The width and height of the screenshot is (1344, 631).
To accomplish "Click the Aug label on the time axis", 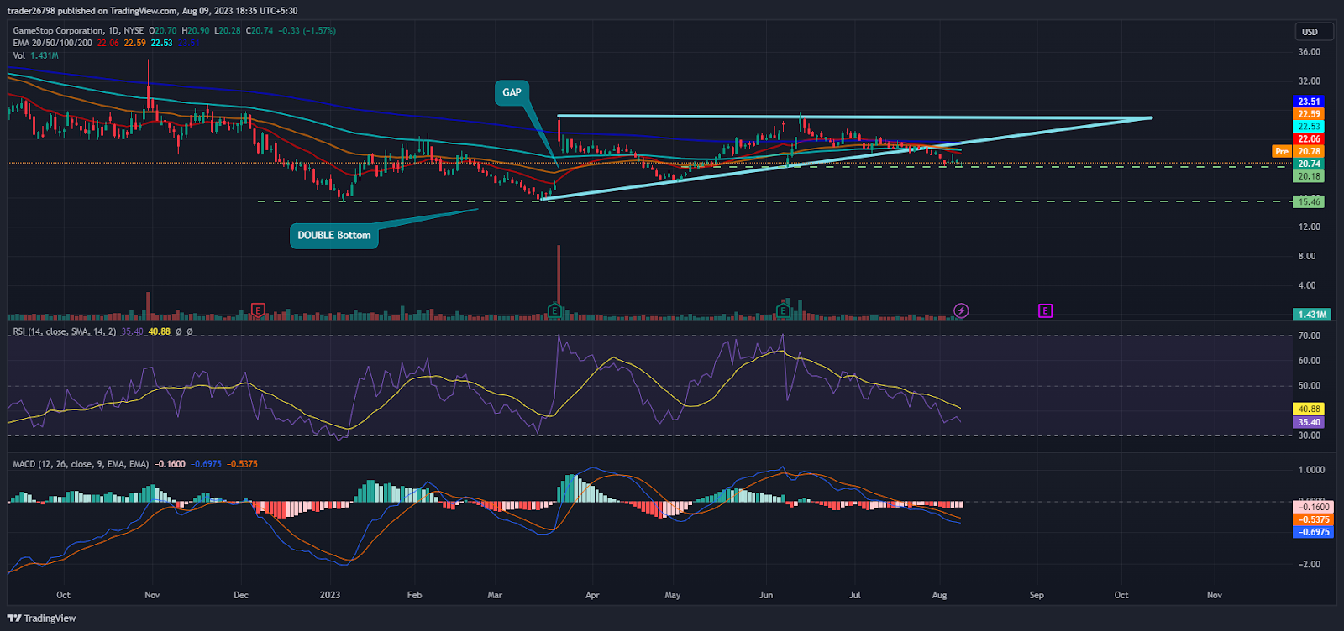I will point(939,595).
